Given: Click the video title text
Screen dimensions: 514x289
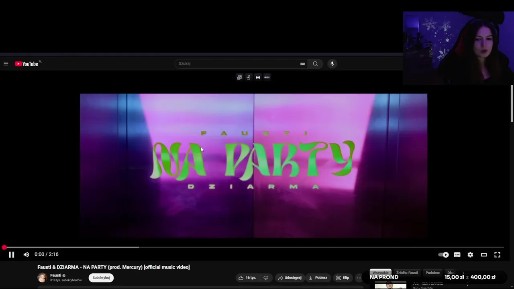Looking at the screenshot, I should pyautogui.click(x=114, y=267).
